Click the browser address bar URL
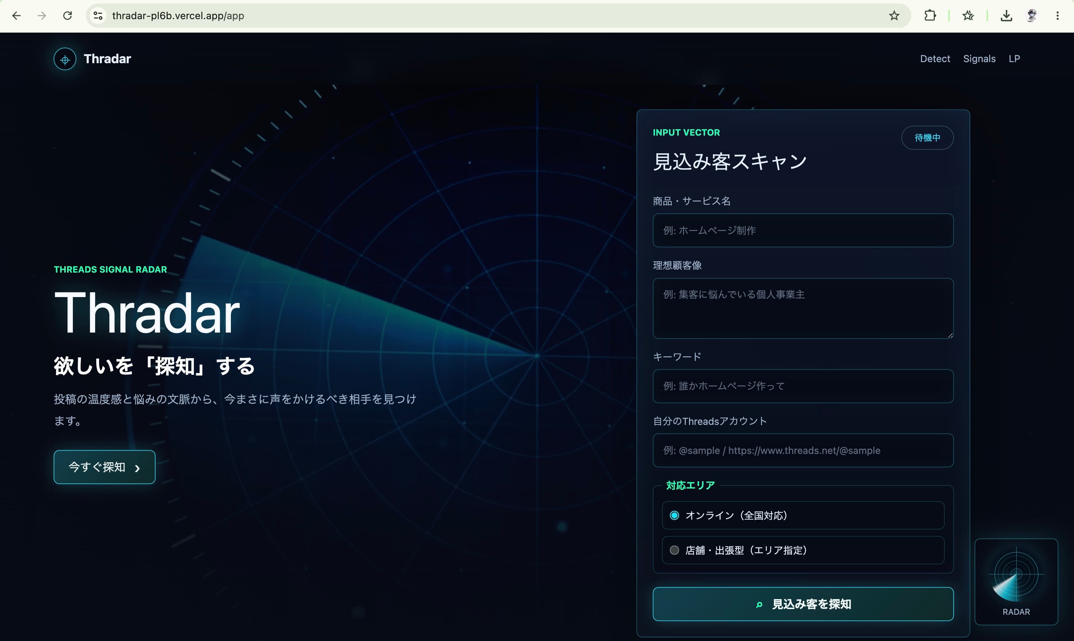 178,16
